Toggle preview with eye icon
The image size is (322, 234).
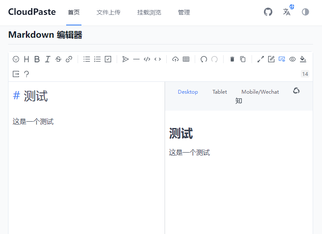[x=292, y=59]
